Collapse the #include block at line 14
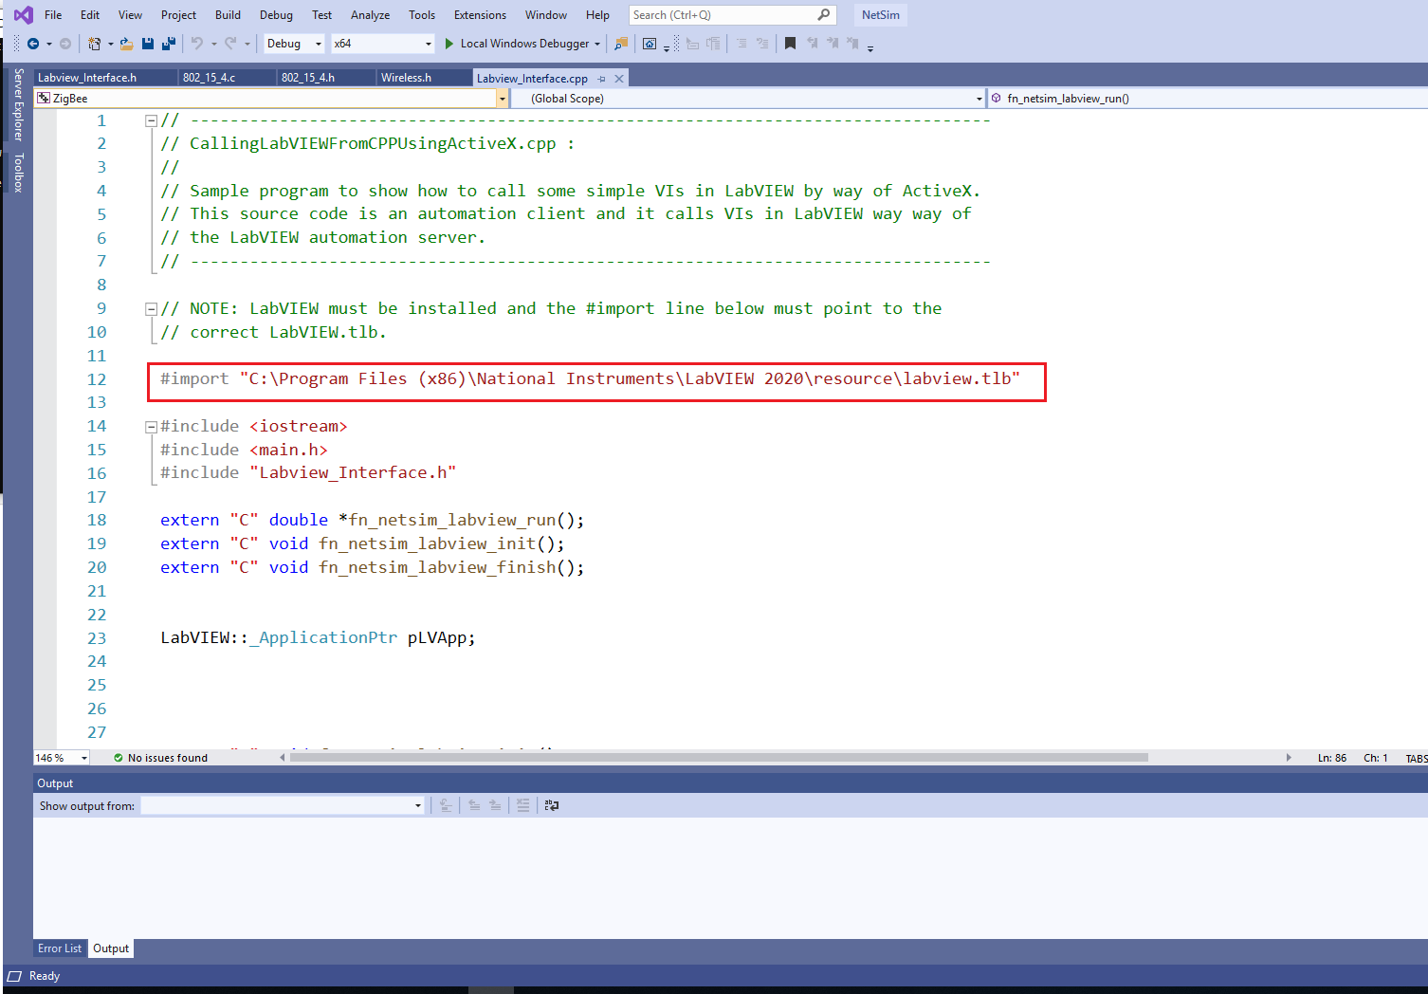 click(151, 427)
